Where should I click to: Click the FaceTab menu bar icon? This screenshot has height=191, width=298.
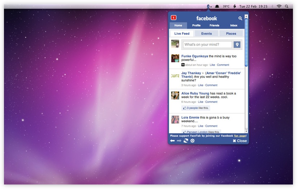pyautogui.click(x=209, y=6)
